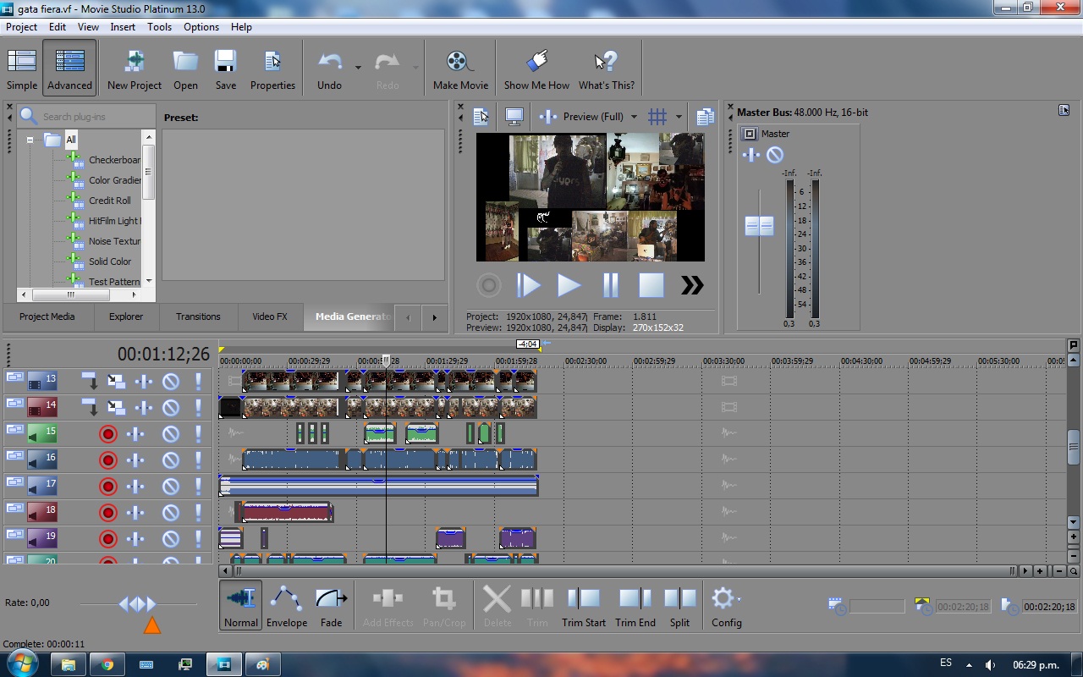Switch to the Video FX tab
The image size is (1083, 677).
[x=270, y=316]
